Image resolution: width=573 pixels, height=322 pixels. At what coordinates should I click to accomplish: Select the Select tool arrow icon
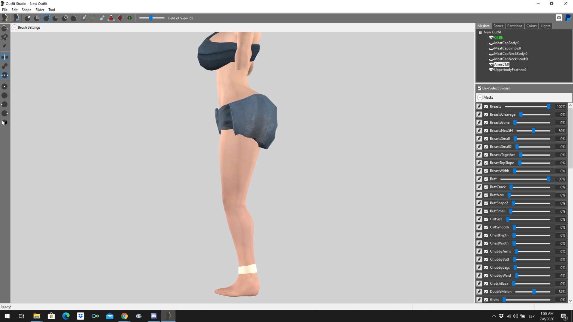(x=28, y=18)
